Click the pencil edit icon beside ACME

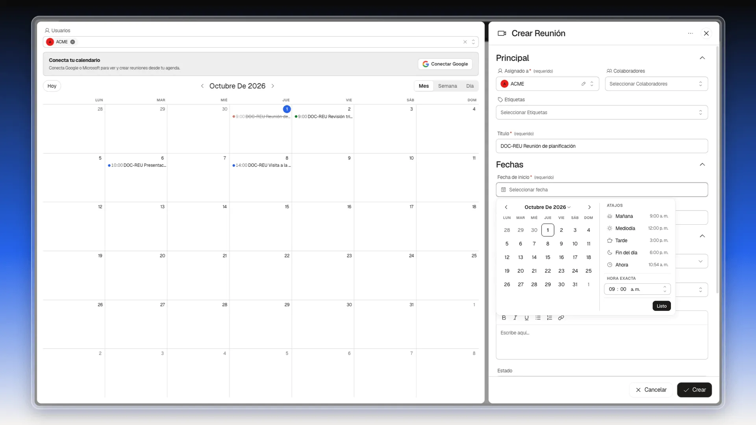(x=584, y=84)
